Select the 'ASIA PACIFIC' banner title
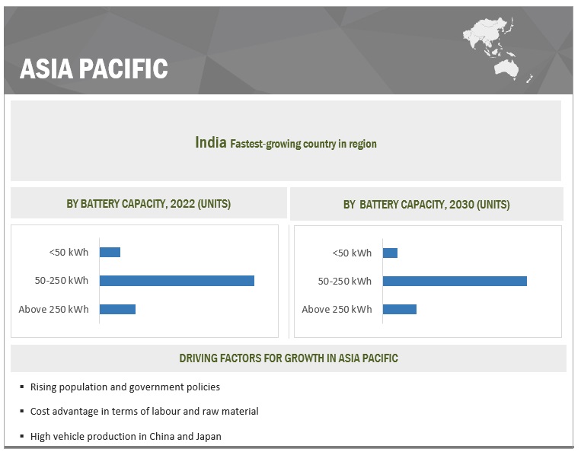Screen dimensions: 581x452 pyautogui.click(x=94, y=68)
